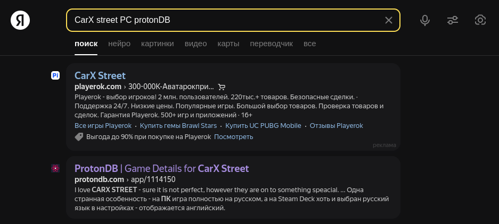Screen dimensions: 499x224
Task: Click the playerok.com domain link
Action: (x=98, y=87)
